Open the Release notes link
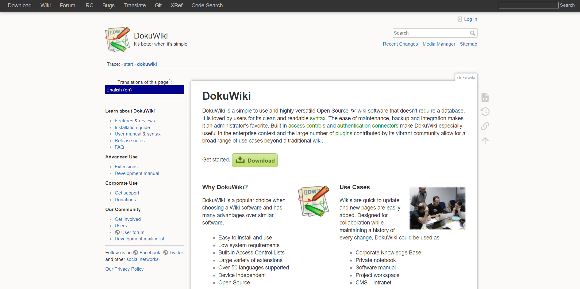This screenshot has width=580, height=289. coord(129,141)
